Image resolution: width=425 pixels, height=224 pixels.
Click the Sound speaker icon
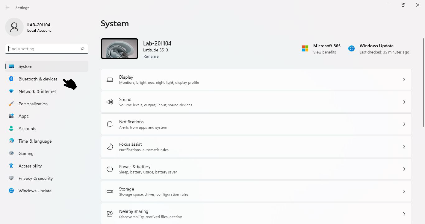coord(110,102)
